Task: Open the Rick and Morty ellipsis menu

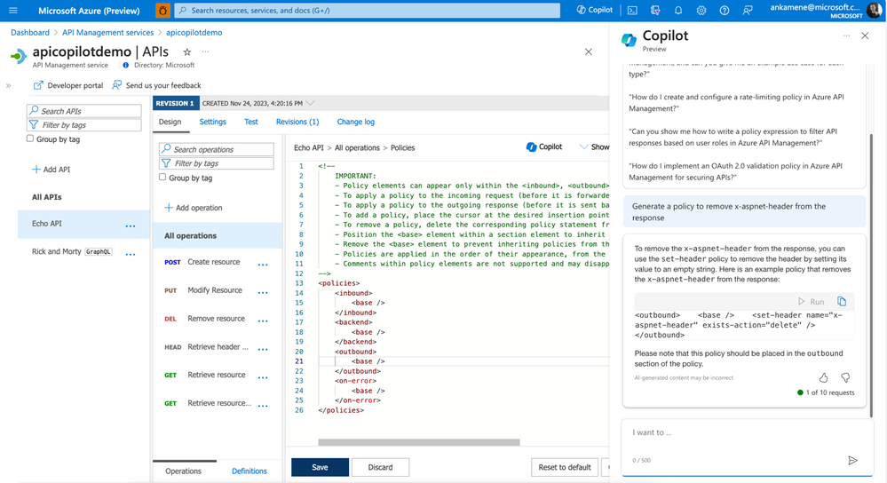Action: coord(131,255)
